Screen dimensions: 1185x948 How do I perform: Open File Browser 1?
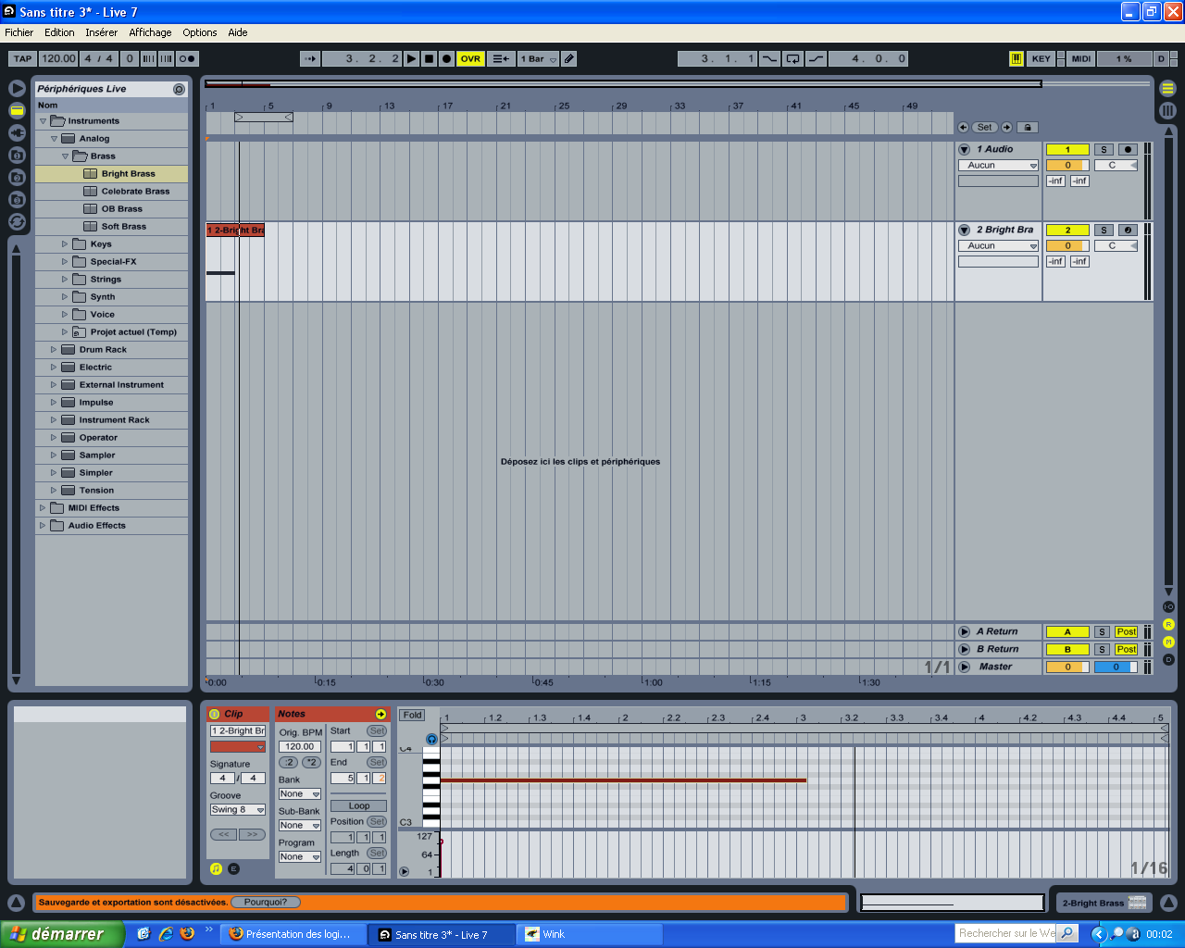[17, 155]
